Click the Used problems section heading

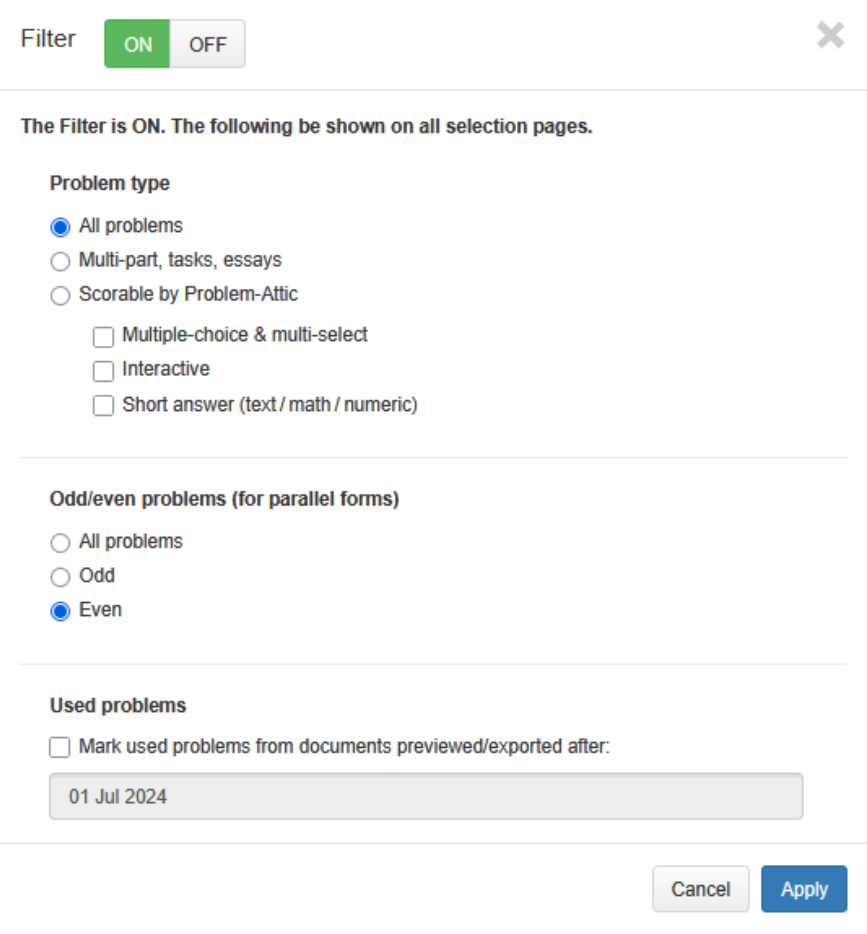(x=118, y=705)
